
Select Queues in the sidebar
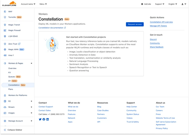[x=12, y=77]
